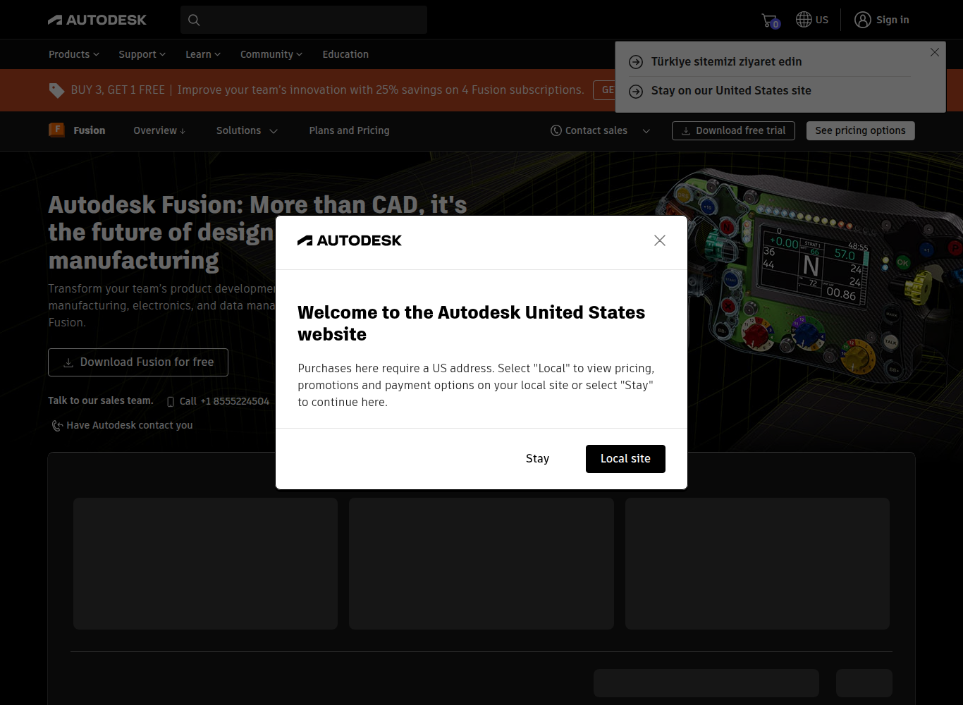Click into the search input field
The image size is (963, 705).
[x=304, y=20]
